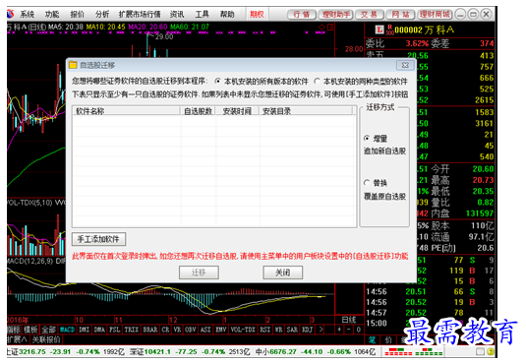The width and height of the screenshot is (526, 363).
Task: Click the 3216.75 Shanghai index value
Action: pos(32,351)
